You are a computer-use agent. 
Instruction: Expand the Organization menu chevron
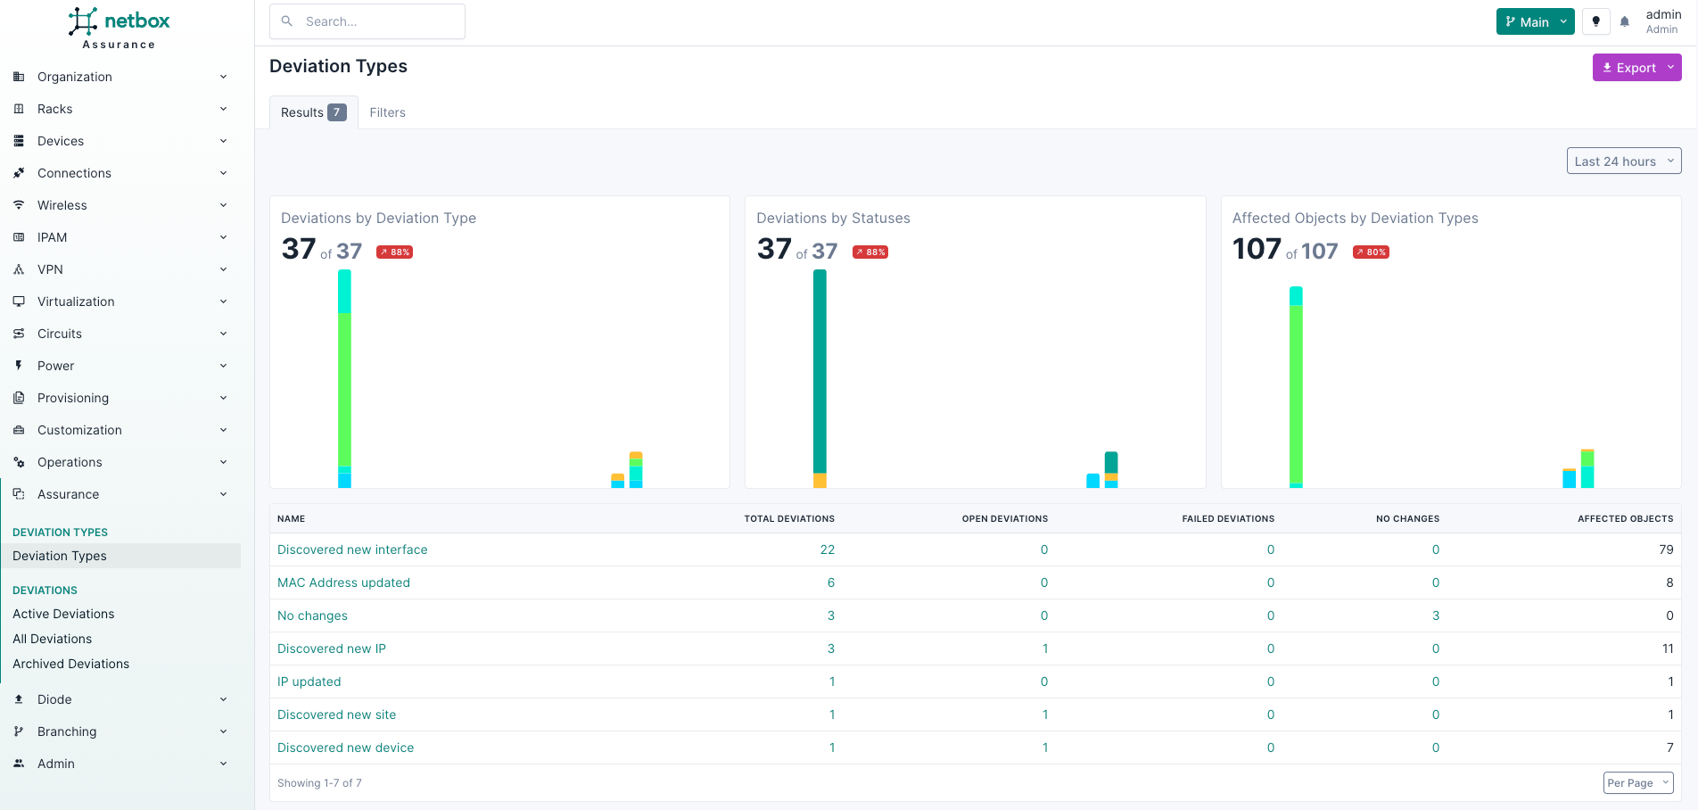tap(223, 77)
